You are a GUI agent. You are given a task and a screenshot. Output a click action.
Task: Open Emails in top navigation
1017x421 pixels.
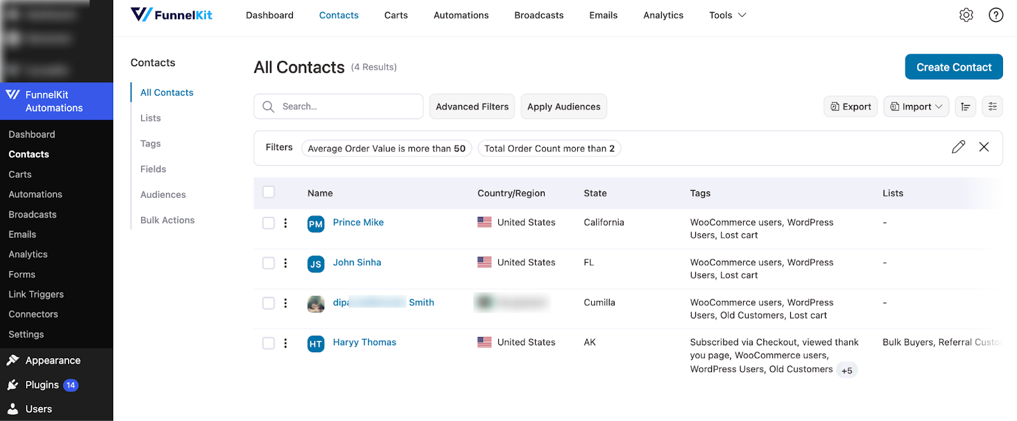coord(603,15)
